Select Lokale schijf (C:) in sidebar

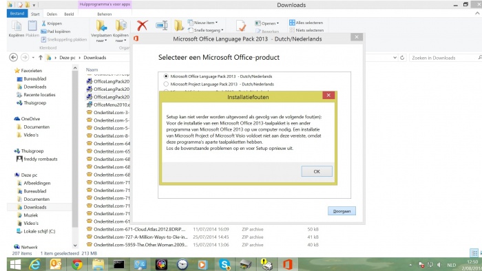(x=36, y=231)
